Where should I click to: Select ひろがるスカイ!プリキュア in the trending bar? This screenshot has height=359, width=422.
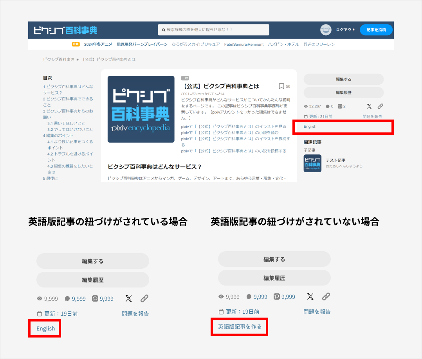coord(196,44)
